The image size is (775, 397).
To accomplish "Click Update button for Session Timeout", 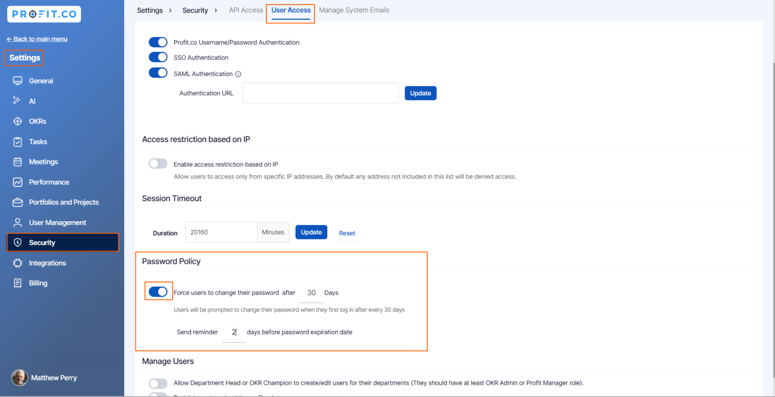I will point(311,232).
